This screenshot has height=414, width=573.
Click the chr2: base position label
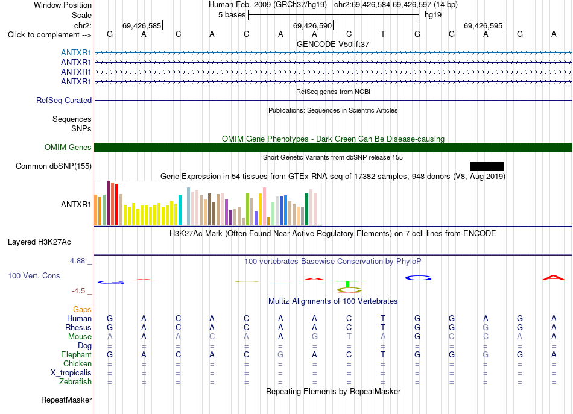tap(83, 25)
